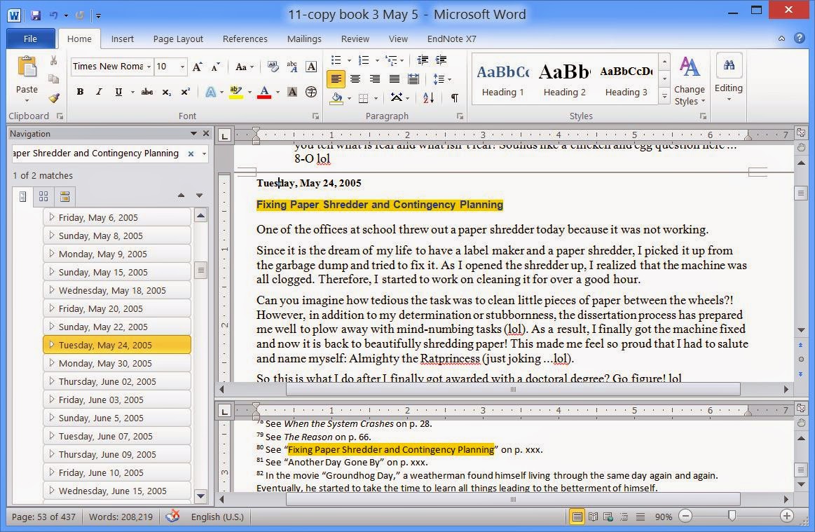
Task: Expand Friday, May 6, 2005 heading
Action: (x=51, y=217)
